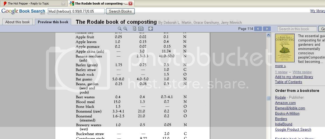The height and width of the screenshot is (139, 325).
Task: Go to previous page arrow
Action: 258,29
